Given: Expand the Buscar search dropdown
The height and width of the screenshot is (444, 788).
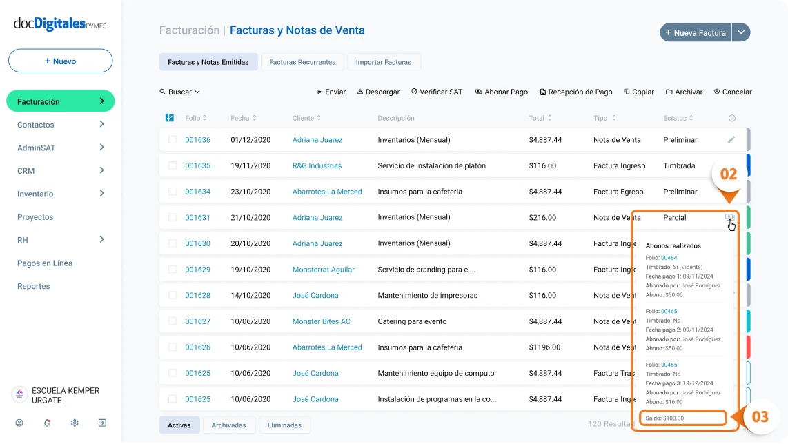Looking at the screenshot, I should pos(179,92).
